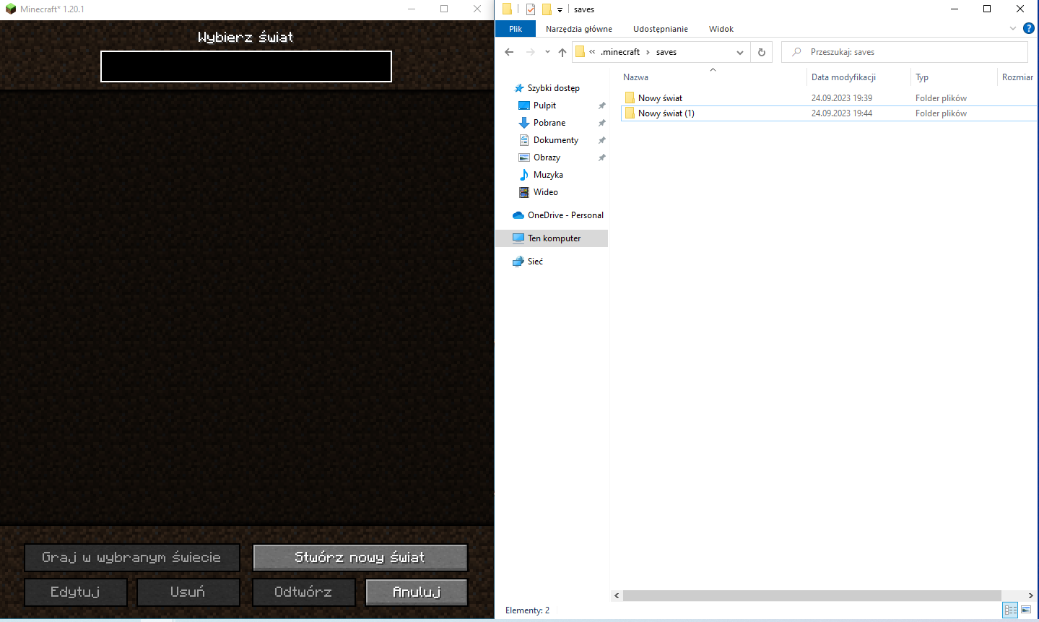This screenshot has width=1039, height=622.
Task: Click the properties checkmark quick access icon
Action: click(531, 9)
